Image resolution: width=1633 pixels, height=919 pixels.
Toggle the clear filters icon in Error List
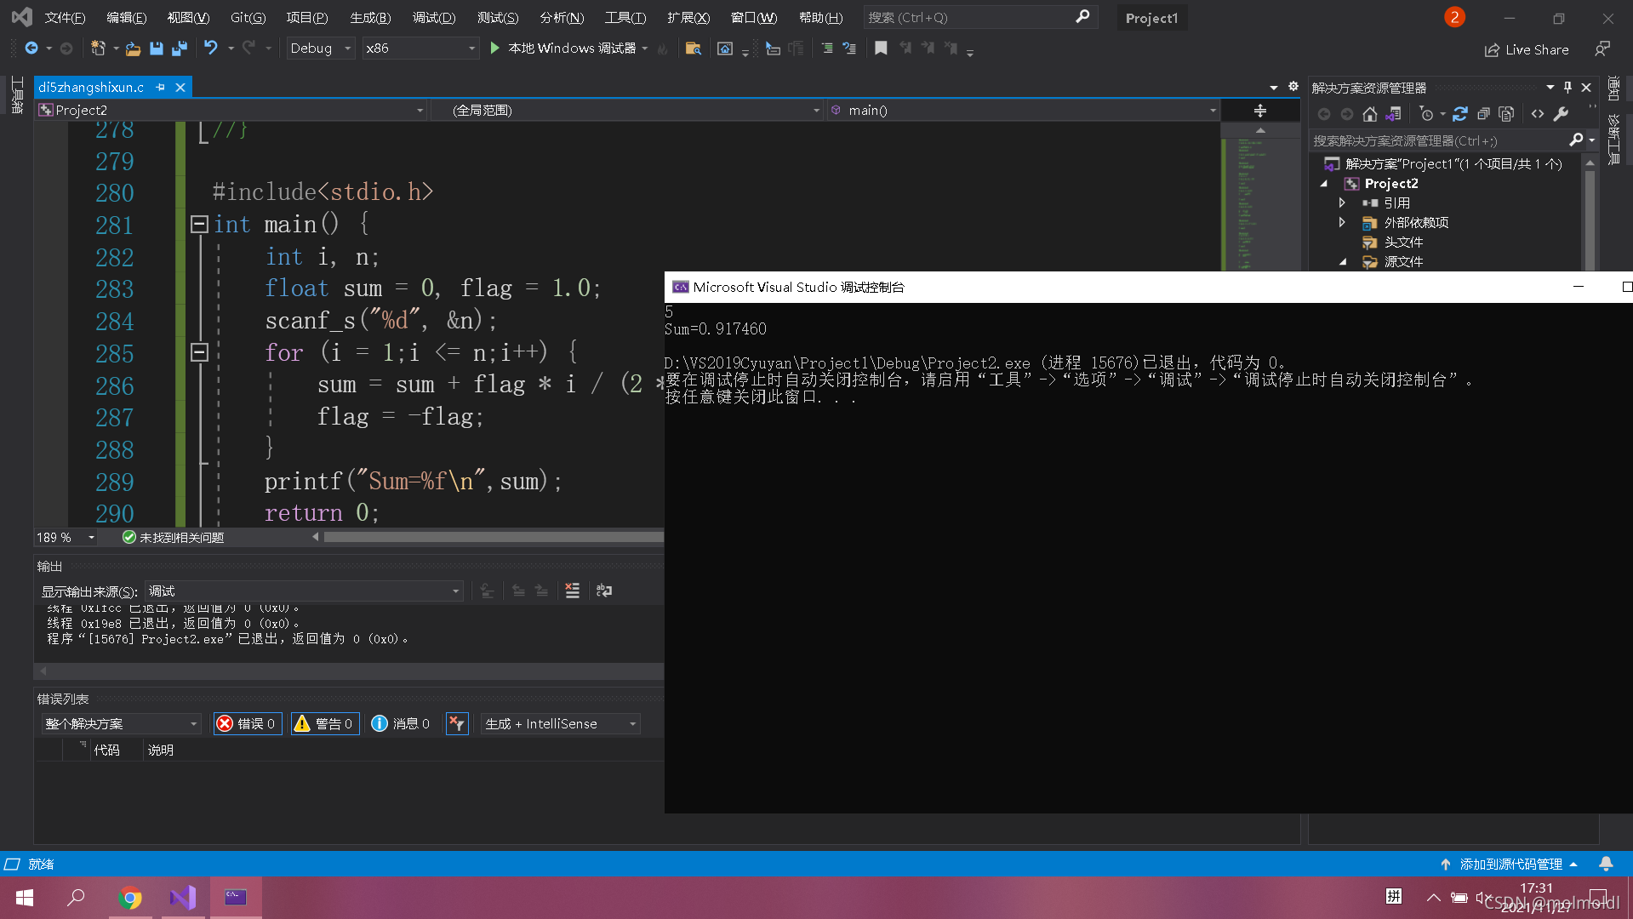click(x=457, y=723)
